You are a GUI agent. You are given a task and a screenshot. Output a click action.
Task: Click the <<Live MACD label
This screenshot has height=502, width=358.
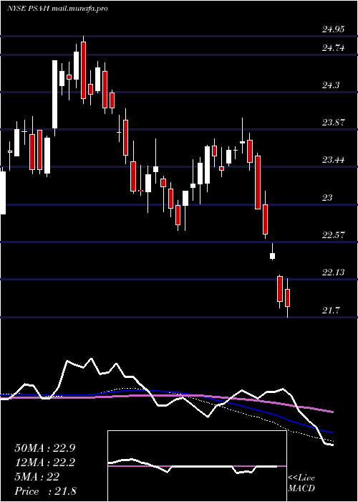click(x=301, y=483)
